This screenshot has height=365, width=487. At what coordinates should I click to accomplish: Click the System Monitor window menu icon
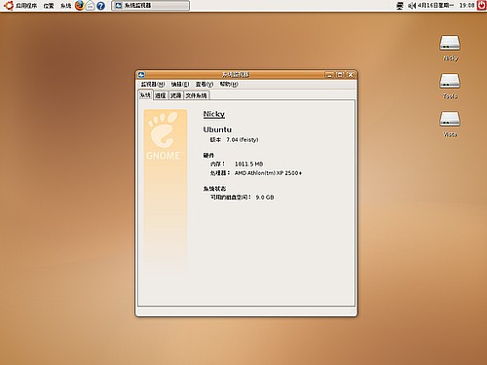[141, 75]
